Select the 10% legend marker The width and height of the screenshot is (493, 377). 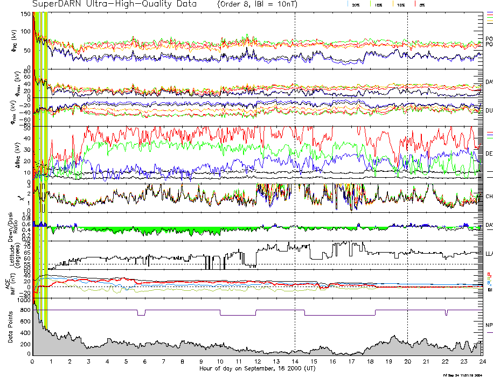pyautogui.click(x=400, y=4)
